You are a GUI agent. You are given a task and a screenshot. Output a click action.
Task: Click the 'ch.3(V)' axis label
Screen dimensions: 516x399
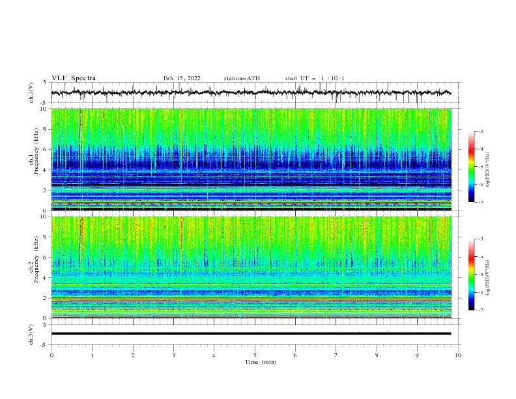pos(31,334)
